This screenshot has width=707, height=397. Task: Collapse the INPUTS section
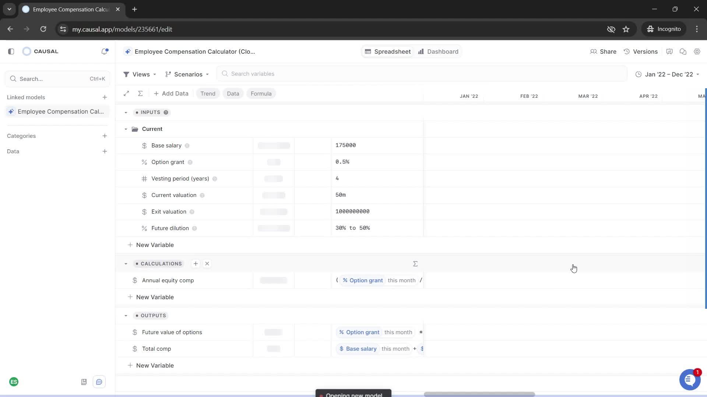[x=126, y=112]
